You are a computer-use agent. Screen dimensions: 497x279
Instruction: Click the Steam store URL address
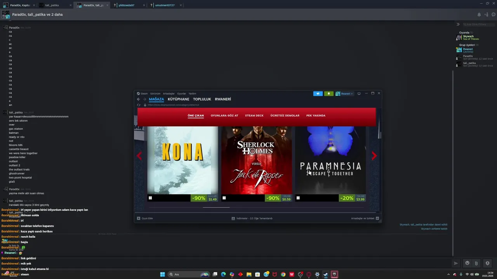tap(173, 105)
